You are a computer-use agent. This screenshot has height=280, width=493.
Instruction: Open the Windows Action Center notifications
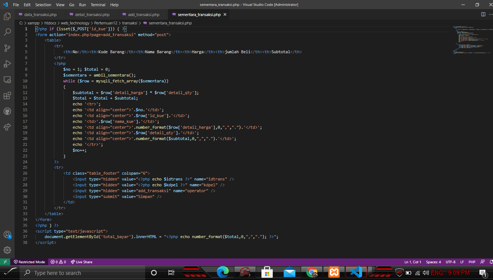(x=483, y=273)
